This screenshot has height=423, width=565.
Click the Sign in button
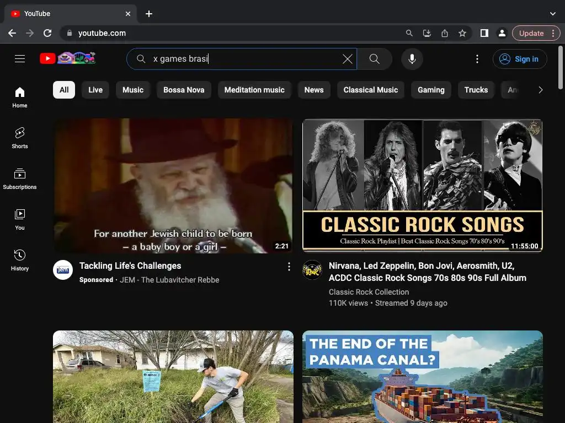coord(520,59)
